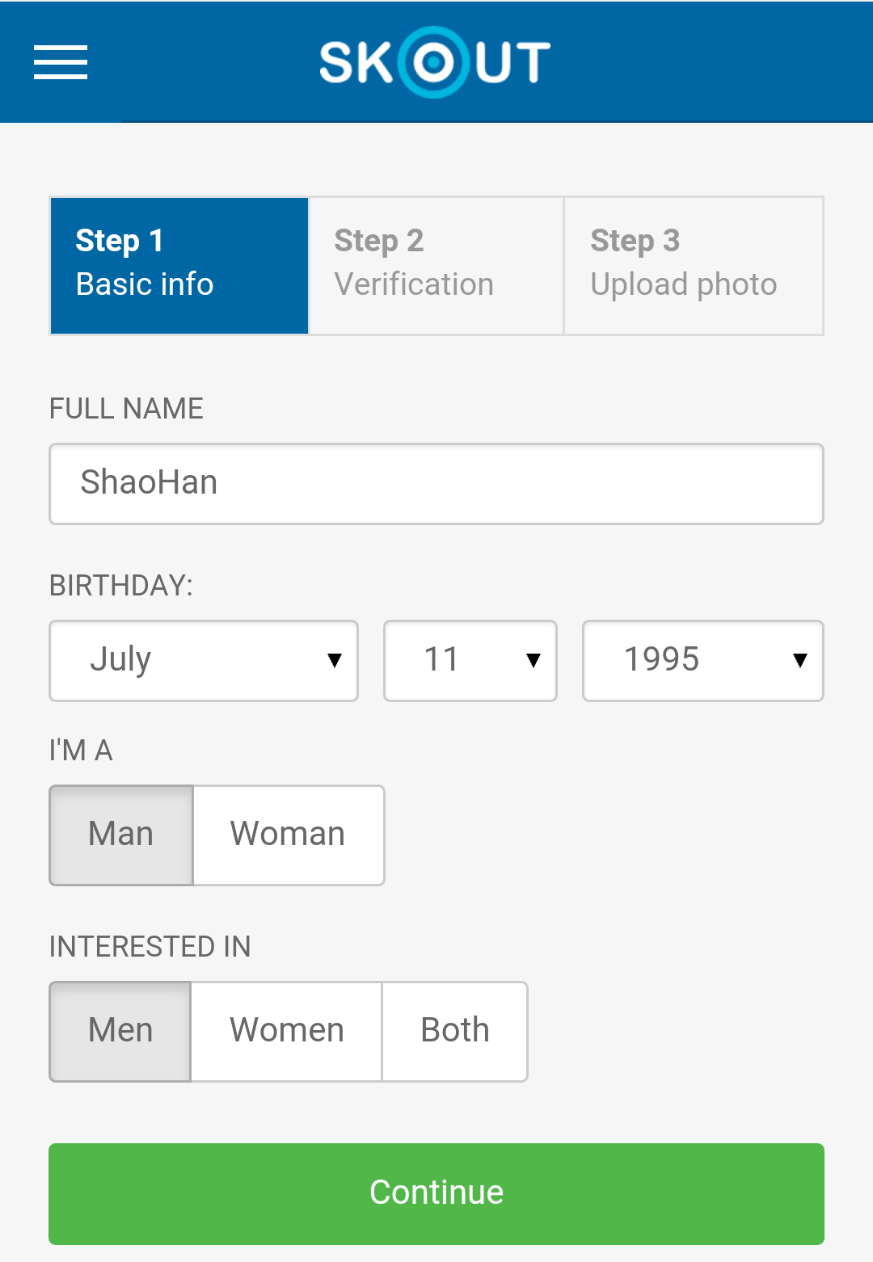Select Man as your gender
This screenshot has width=873, height=1262.
pos(121,835)
